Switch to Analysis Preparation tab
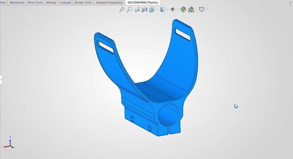Image resolution: width=293 pixels, height=159 pixels. click(x=109, y=3)
